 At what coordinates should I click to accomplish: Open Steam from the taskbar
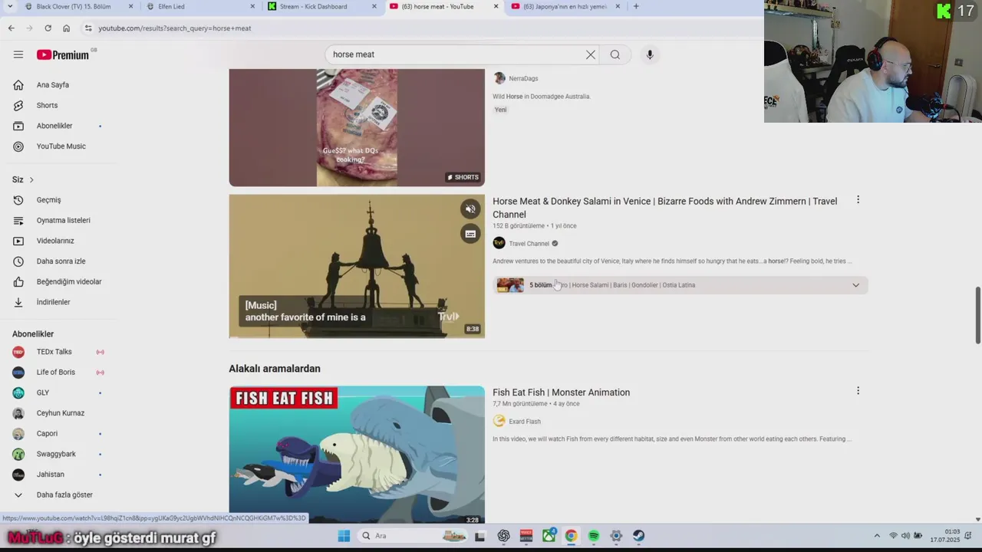tap(638, 536)
